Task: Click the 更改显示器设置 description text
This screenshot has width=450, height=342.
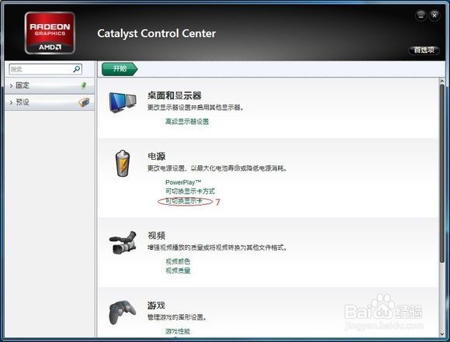Action: tap(196, 108)
